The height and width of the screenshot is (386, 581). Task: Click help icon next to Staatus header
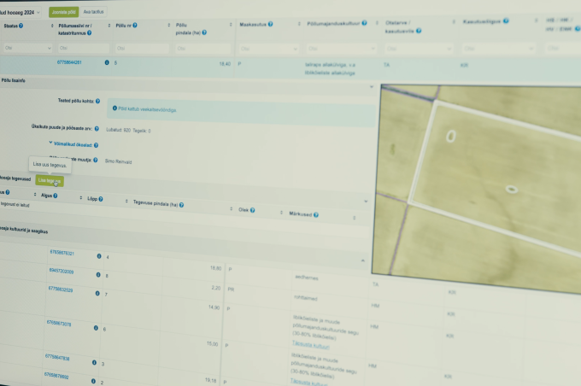pyautogui.click(x=21, y=26)
